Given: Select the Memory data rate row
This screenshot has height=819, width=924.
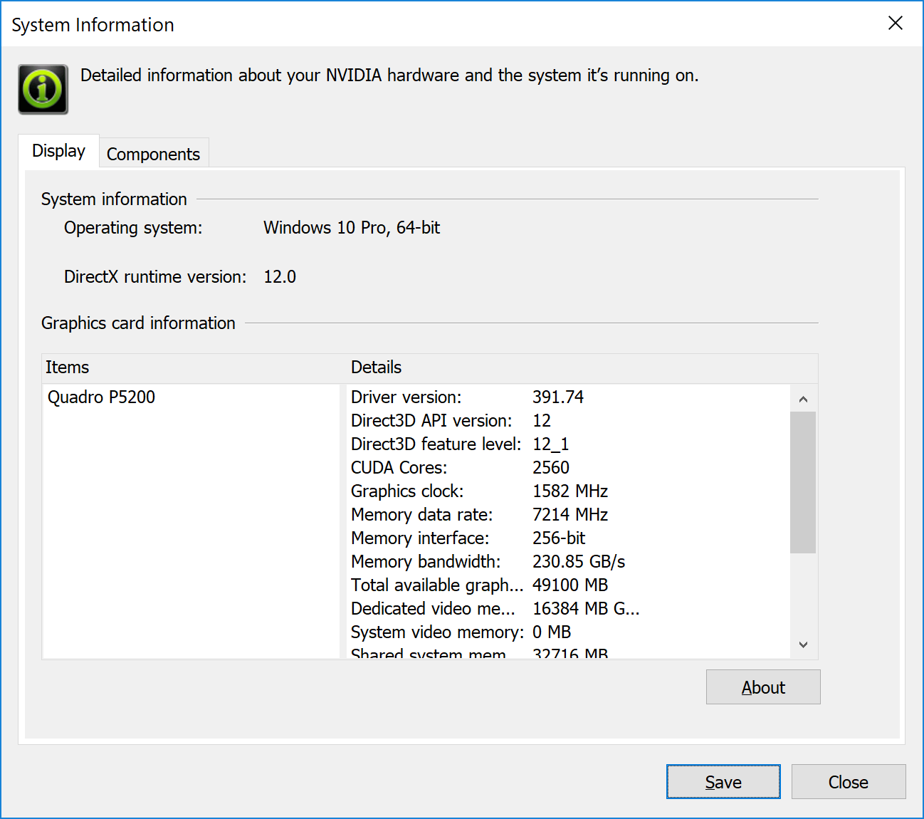Looking at the screenshot, I should [568, 515].
